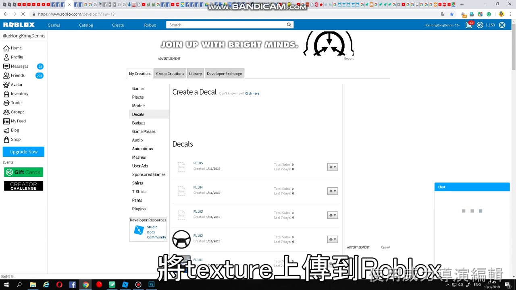The height and width of the screenshot is (290, 516).
Task: Switch to the Group Creations tab
Action: coord(170,74)
